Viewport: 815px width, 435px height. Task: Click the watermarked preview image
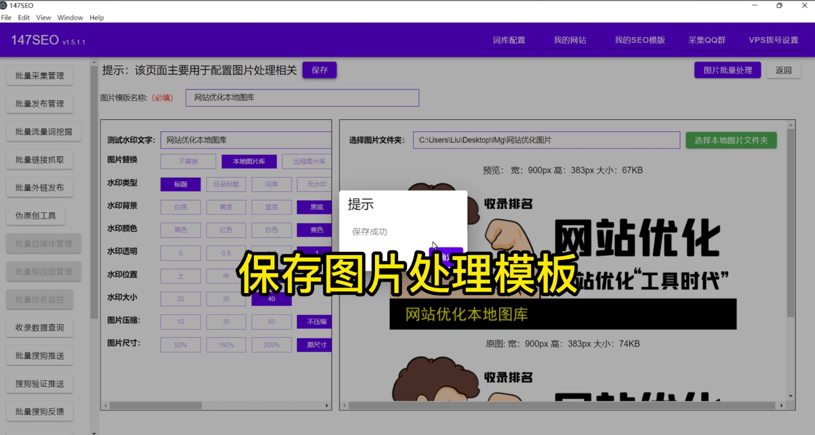pos(563,256)
